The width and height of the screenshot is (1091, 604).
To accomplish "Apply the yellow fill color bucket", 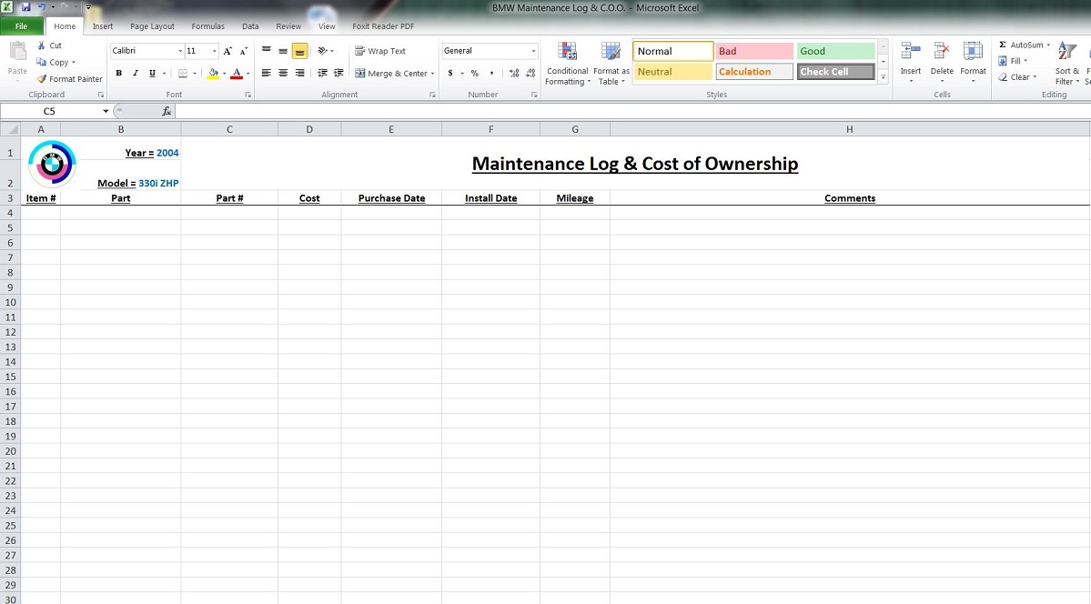I will coord(213,73).
